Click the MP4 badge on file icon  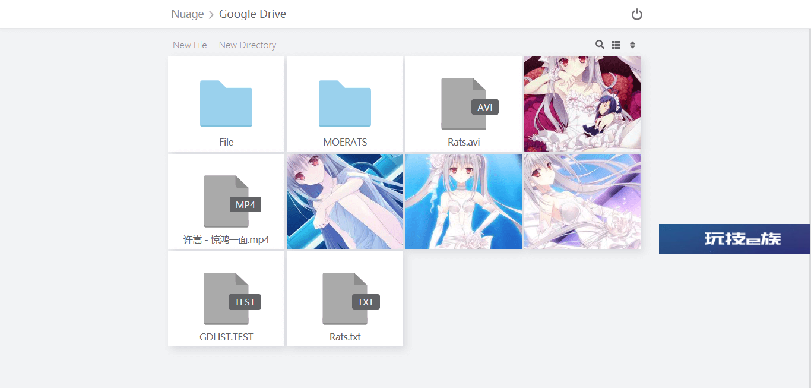[245, 204]
